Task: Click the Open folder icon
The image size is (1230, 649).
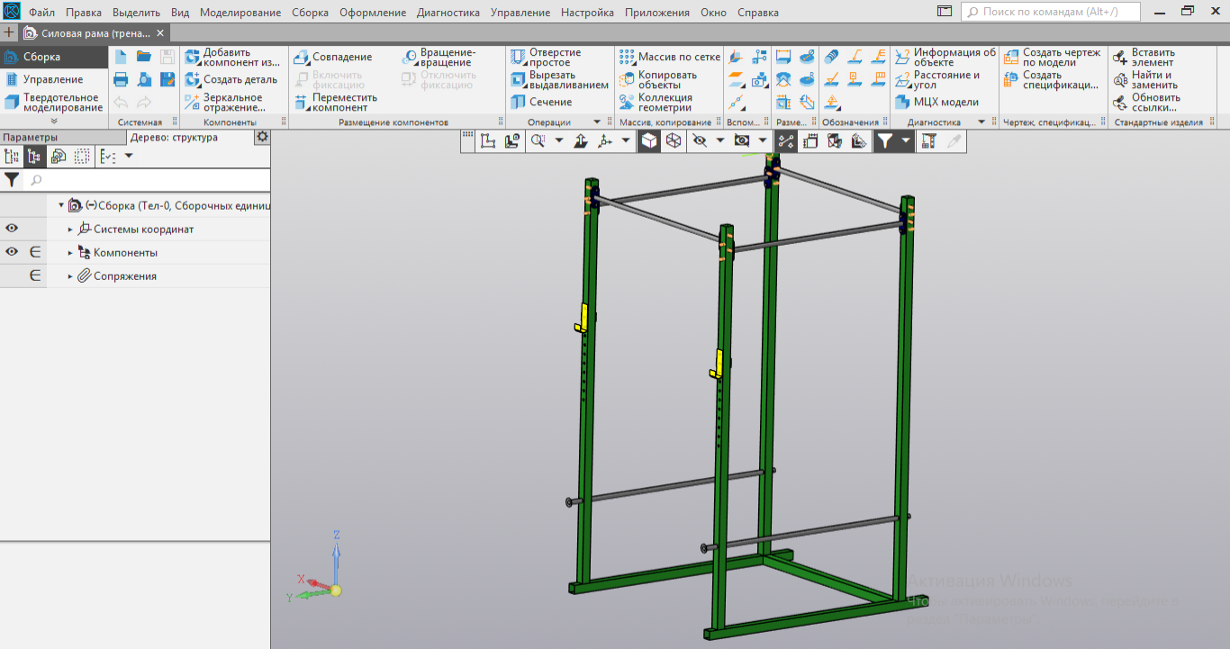Action: click(144, 57)
